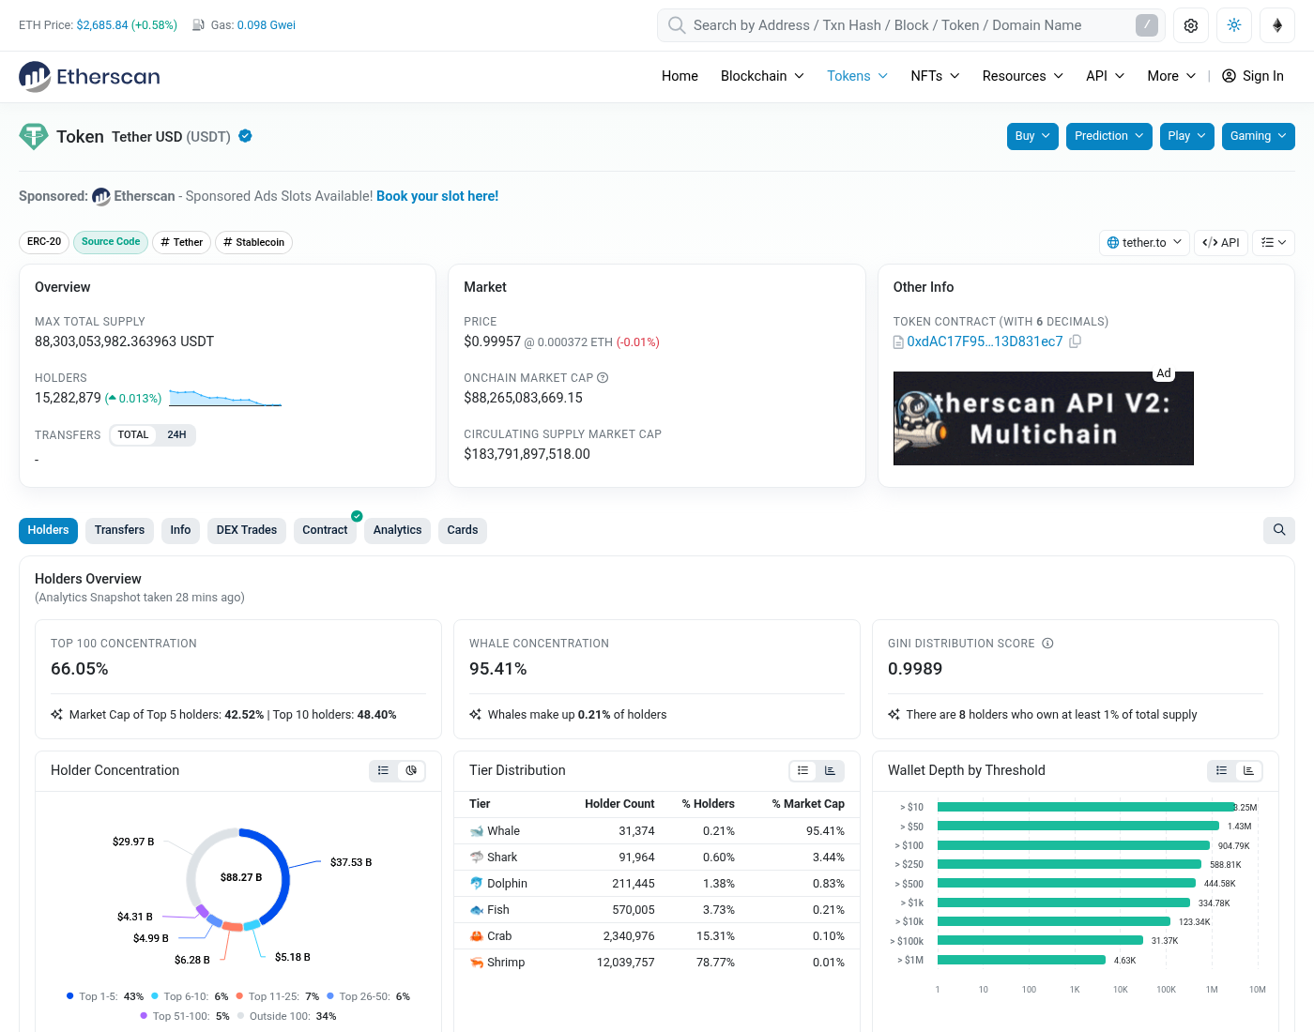Open the list options dropdown beside API
1314x1032 pixels.
pyautogui.click(x=1274, y=242)
